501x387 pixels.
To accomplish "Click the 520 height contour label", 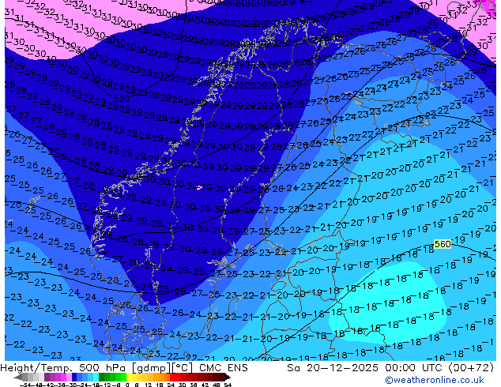I will pyautogui.click(x=122, y=99).
